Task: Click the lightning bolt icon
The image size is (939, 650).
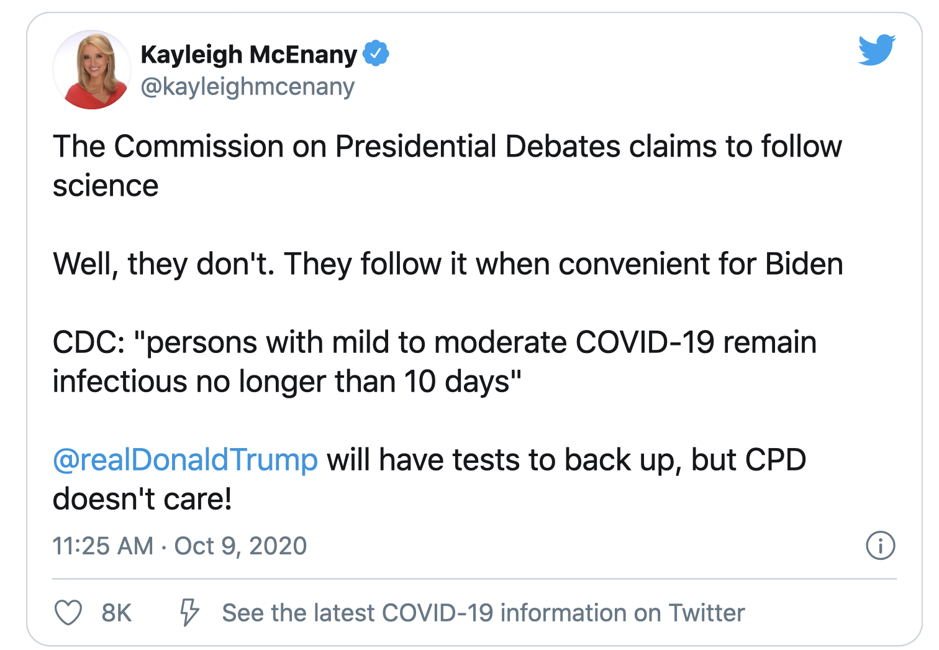Action: [189, 613]
